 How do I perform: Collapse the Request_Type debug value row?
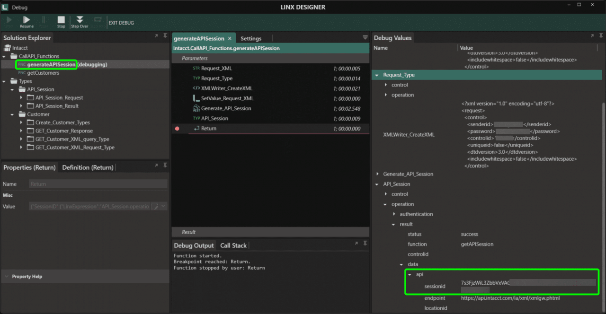coord(377,75)
